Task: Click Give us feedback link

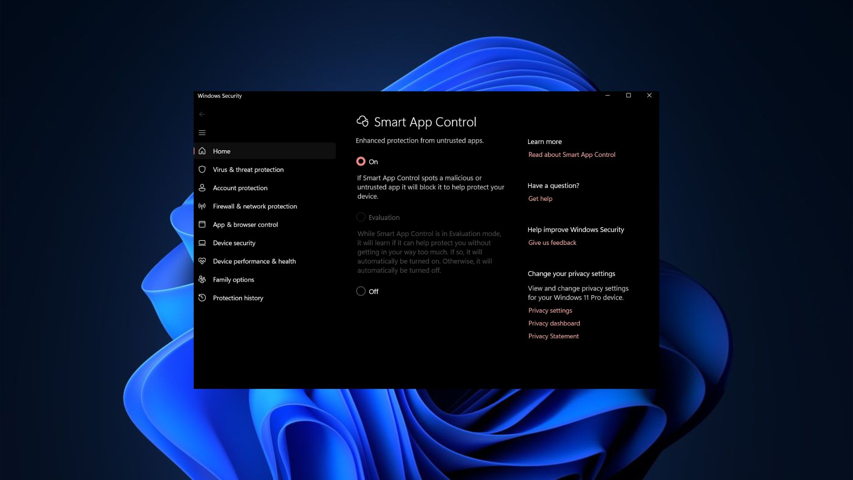Action: pyautogui.click(x=552, y=243)
